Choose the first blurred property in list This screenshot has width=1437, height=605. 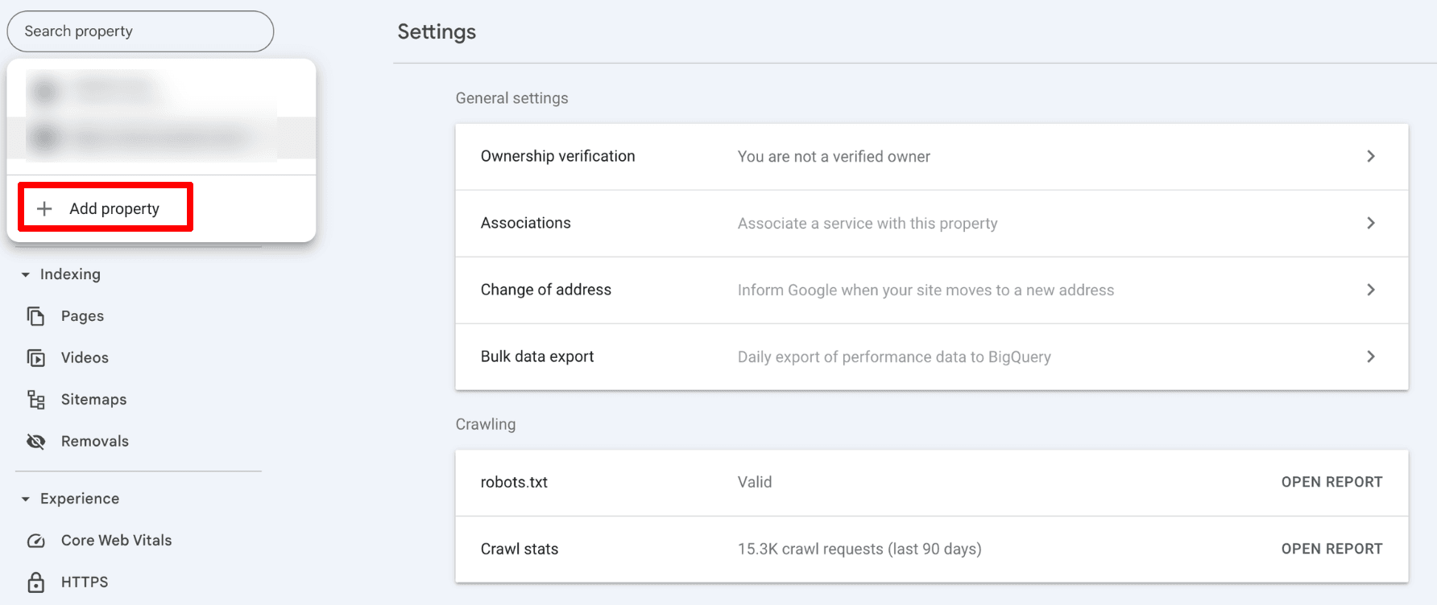point(113,90)
